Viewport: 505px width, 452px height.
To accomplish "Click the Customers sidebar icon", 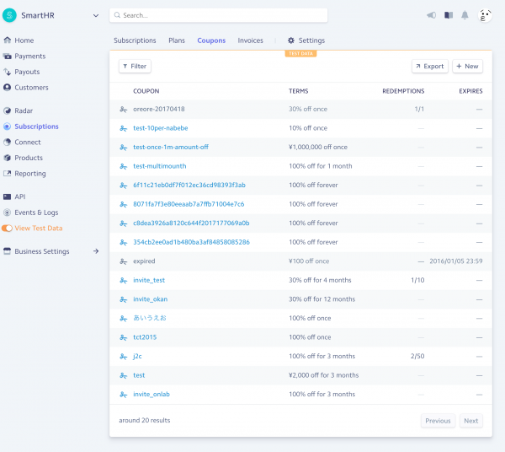I will coord(7,88).
